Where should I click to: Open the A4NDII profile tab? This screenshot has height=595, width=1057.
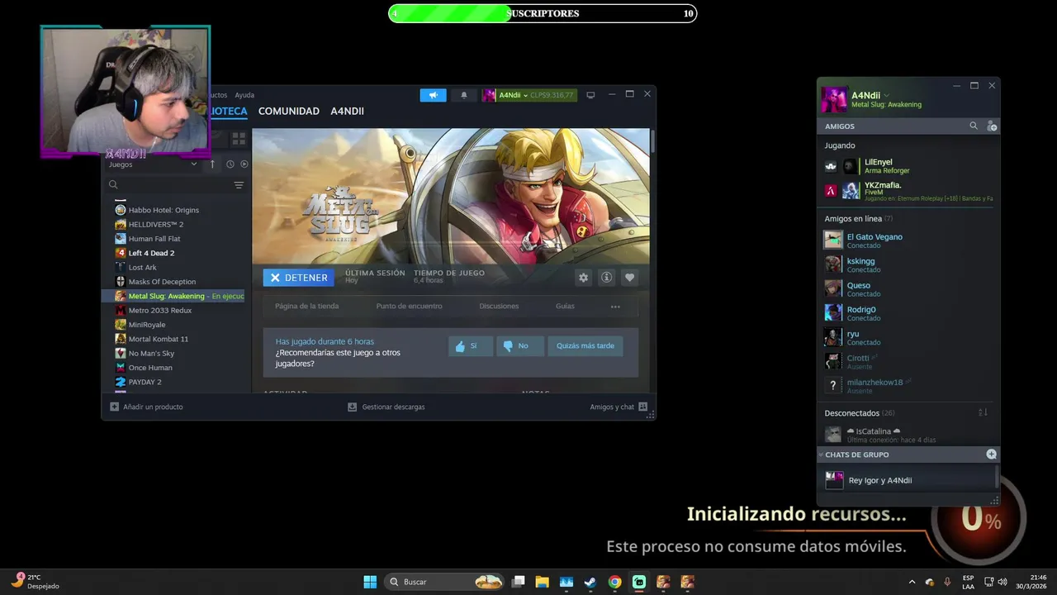(x=347, y=111)
